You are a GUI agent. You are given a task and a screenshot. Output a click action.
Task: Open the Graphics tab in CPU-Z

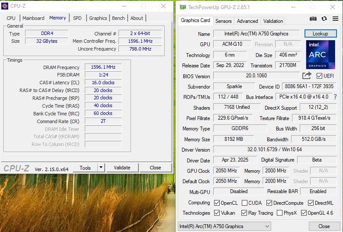tap(98, 18)
